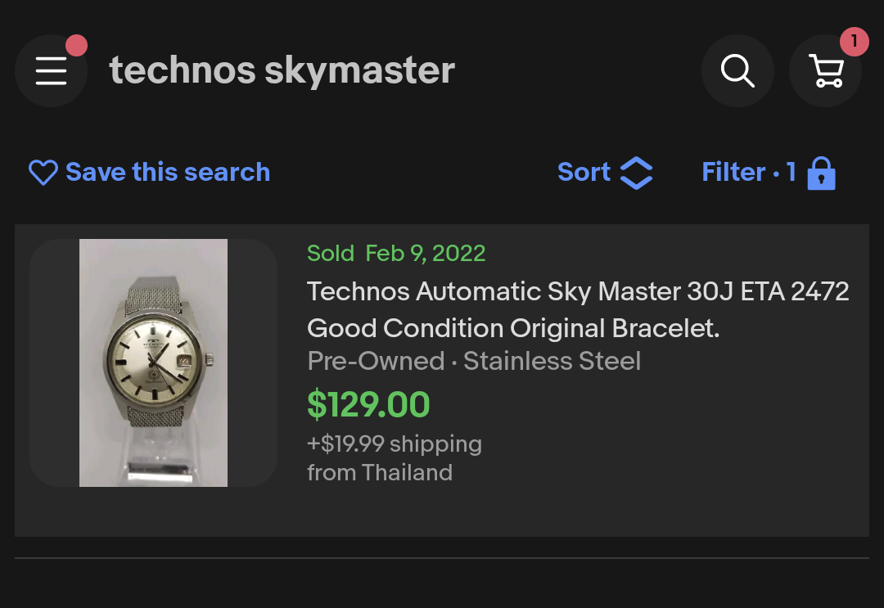Open the Technos watch thumbnail image
This screenshot has height=608, width=884.
(153, 363)
